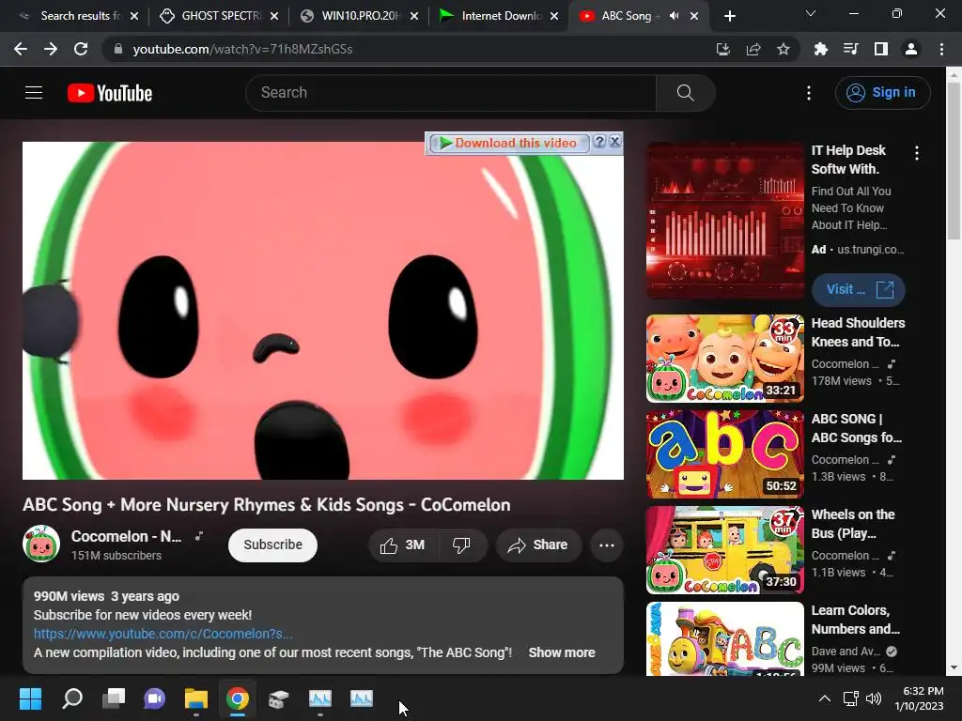Mute the ABC Song tab audio icon

[675, 16]
